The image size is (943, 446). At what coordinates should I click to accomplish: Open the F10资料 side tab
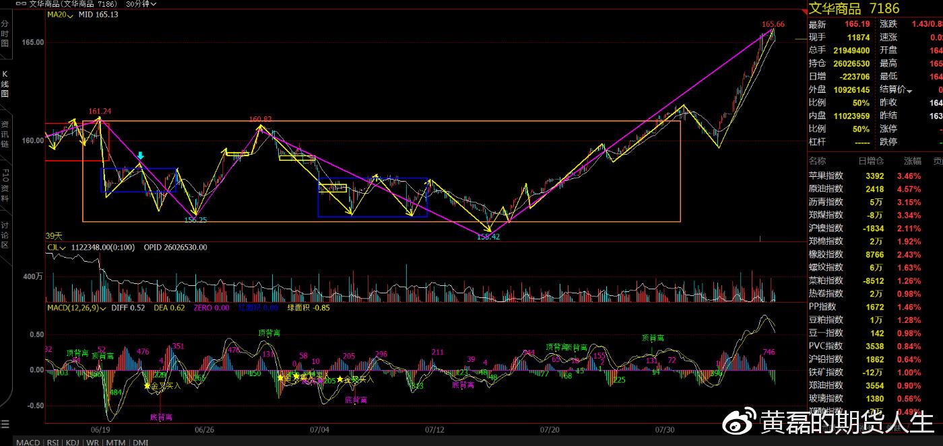[5, 185]
